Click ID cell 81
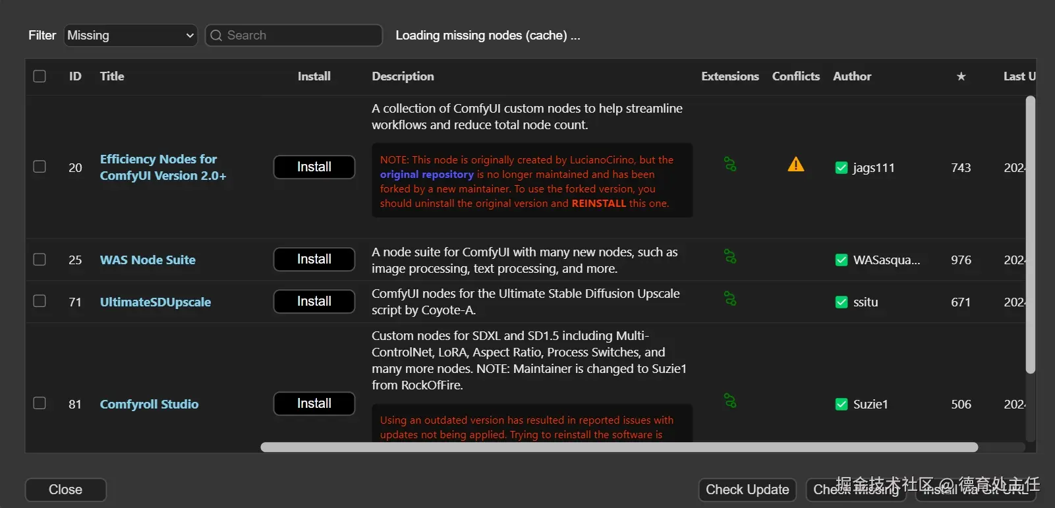This screenshot has height=508, width=1055. (x=75, y=405)
